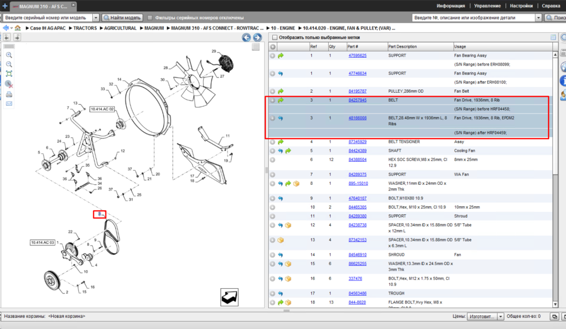The image size is (566, 329).
Task: Click green arrow for part 84195787
Action: (281, 91)
